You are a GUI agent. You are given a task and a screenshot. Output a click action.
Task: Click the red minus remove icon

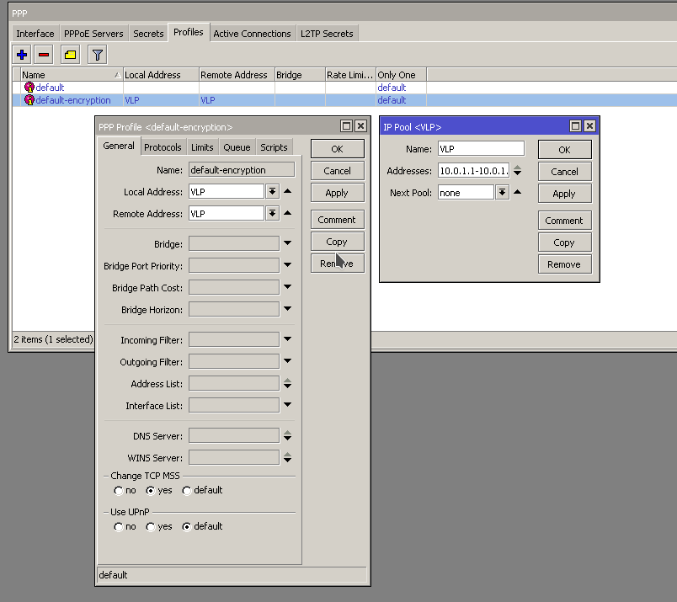[44, 55]
